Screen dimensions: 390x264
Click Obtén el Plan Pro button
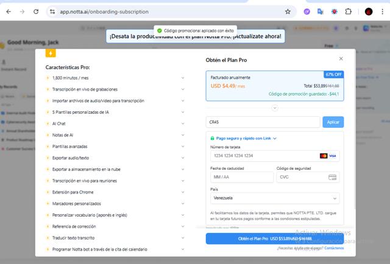pos(275,238)
